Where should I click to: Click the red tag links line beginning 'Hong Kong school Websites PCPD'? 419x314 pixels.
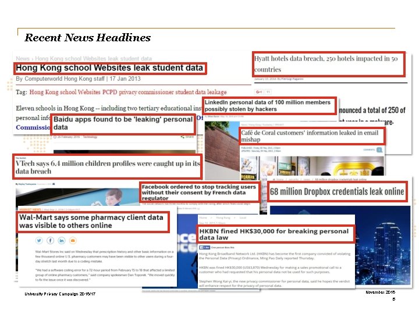[128, 92]
